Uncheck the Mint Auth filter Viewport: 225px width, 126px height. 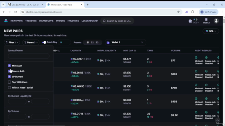coord(9,66)
